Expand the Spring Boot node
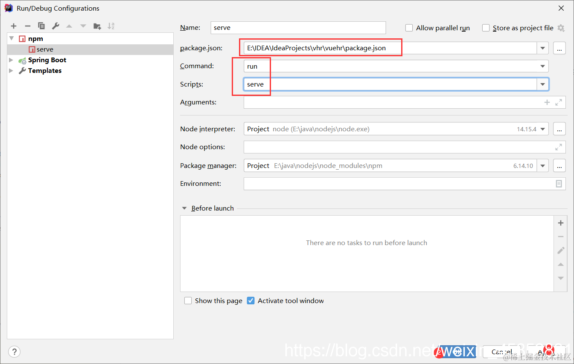Viewport: 574px width, 364px height. (x=12, y=60)
